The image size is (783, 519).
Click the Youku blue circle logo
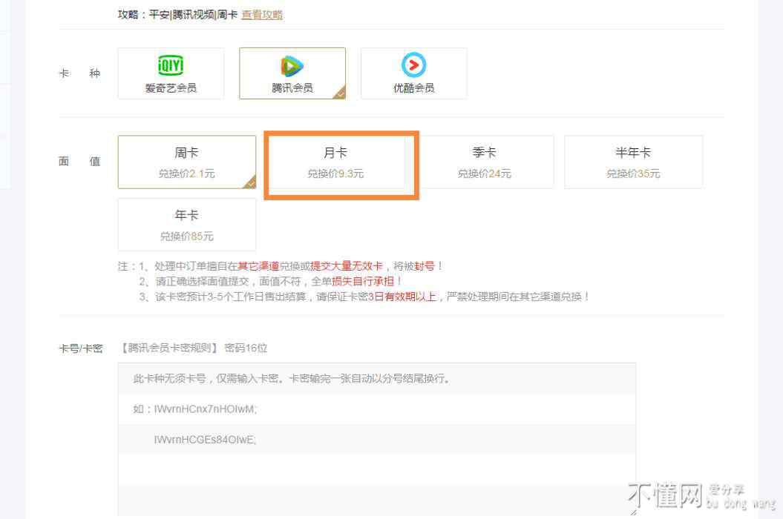[413, 65]
